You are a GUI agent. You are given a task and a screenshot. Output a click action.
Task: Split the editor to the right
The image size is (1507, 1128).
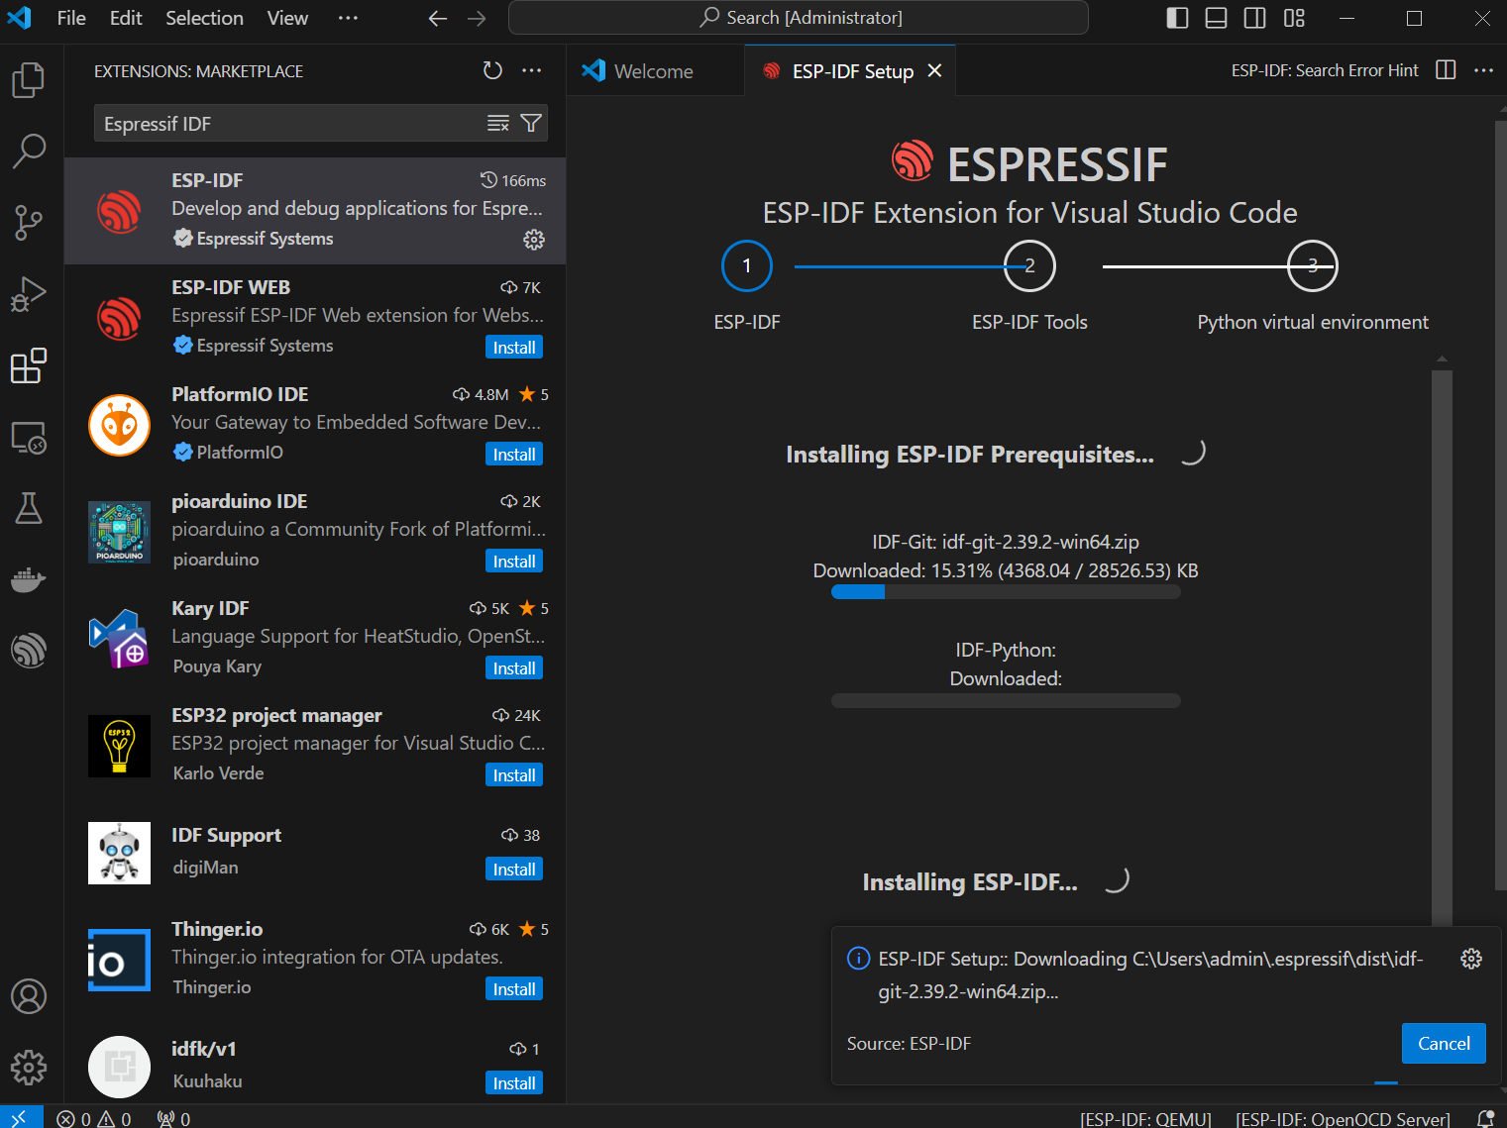[x=1446, y=70]
